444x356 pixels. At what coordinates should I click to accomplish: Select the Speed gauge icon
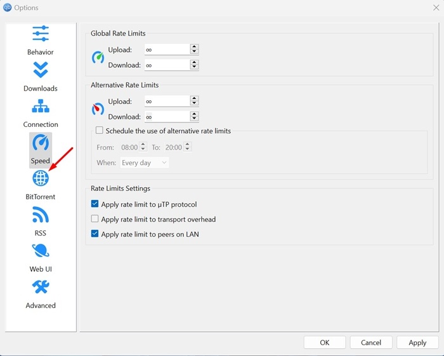pos(41,142)
